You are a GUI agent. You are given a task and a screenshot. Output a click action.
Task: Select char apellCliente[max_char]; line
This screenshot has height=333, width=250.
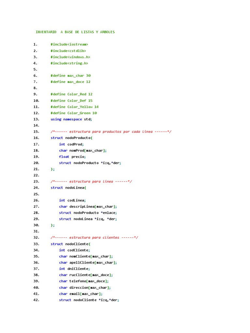tap(88, 263)
